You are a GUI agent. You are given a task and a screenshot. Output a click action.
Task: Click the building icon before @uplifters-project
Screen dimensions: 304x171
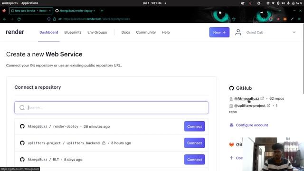coord(231,106)
